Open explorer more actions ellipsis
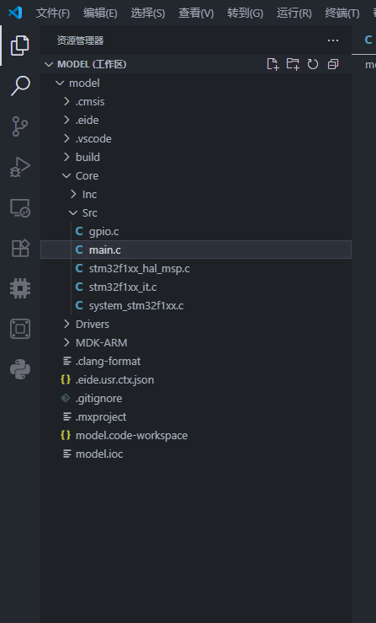 point(333,40)
